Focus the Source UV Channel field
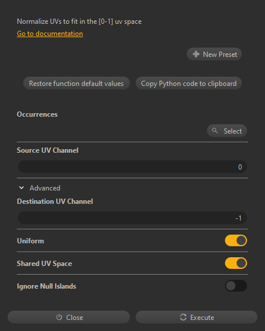Image resolution: width=265 pixels, height=331 pixels. click(132, 167)
